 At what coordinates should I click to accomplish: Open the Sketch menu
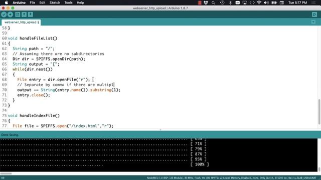pos(55,2)
